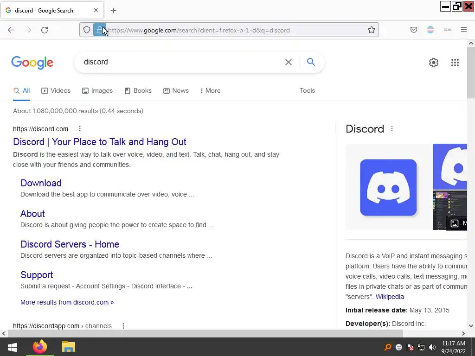Click More results from discord.com
Viewport: 475px width, 356px height.
tap(67, 302)
